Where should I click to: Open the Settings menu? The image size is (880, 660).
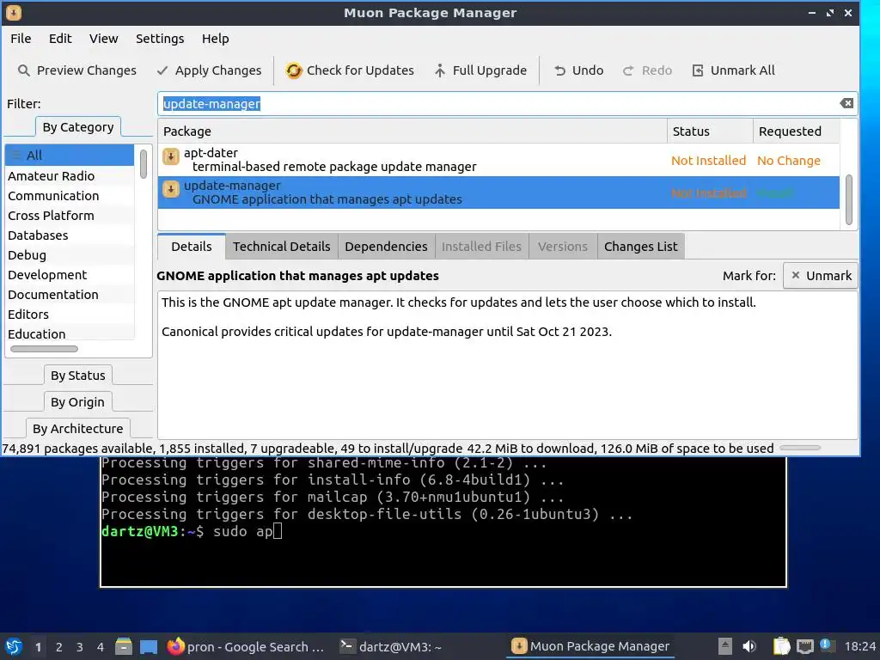pyautogui.click(x=160, y=39)
